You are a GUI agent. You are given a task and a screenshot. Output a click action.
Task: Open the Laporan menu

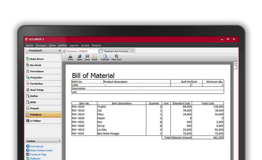[x=74, y=45]
